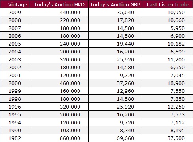The height and width of the screenshot is (142, 193).
Task: Click the 2005 vintage row label
Action: pyautogui.click(x=15, y=44)
